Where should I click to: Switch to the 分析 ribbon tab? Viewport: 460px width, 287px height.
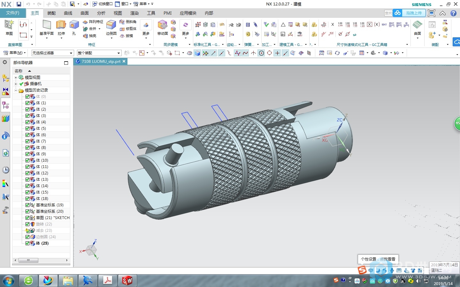pos(101,13)
